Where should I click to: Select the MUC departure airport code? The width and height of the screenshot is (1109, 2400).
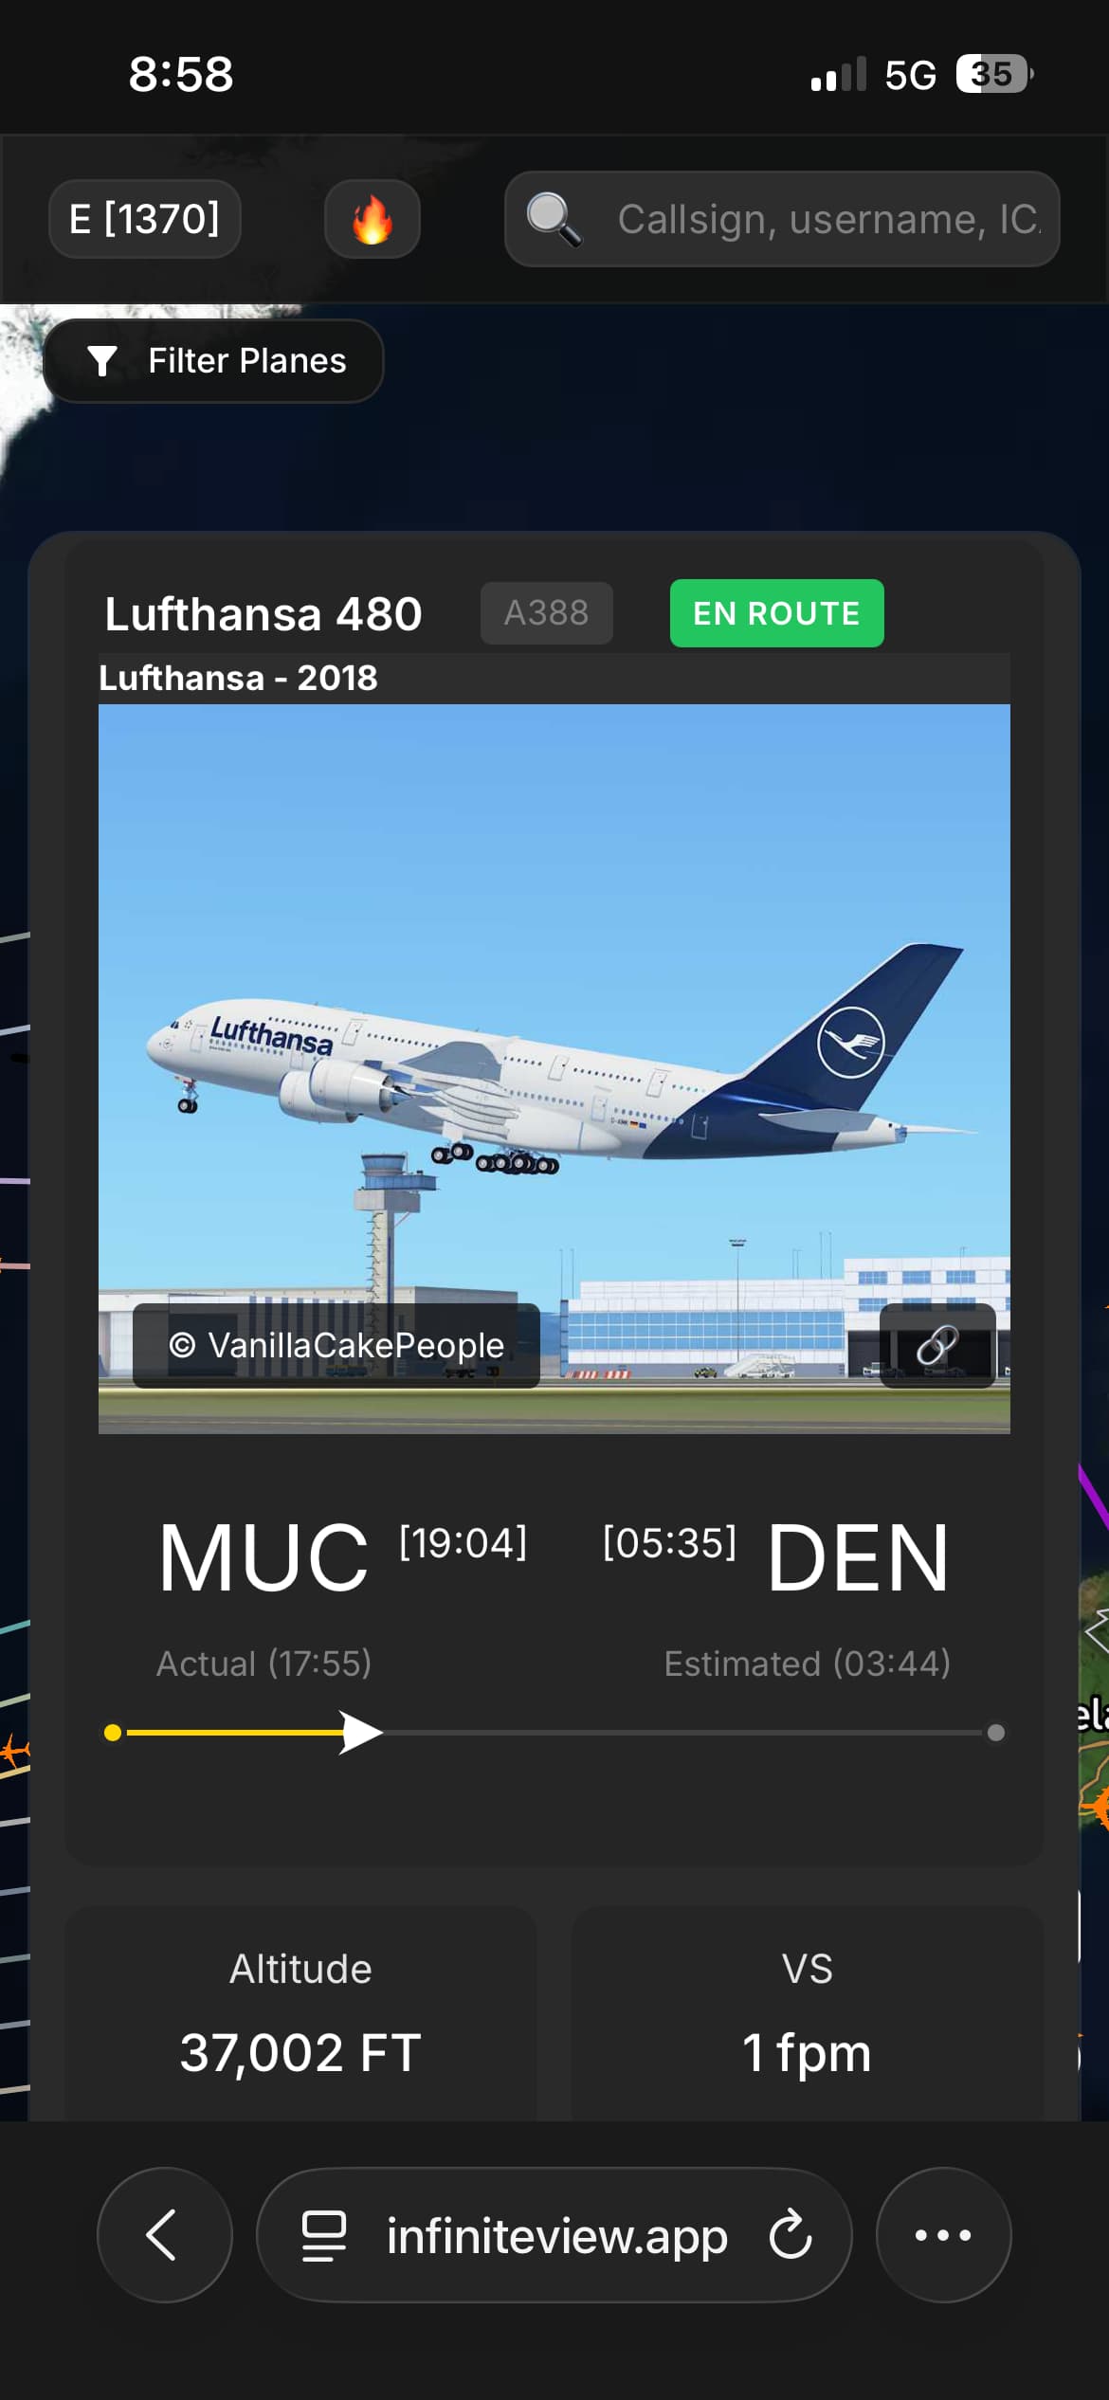(x=264, y=1558)
